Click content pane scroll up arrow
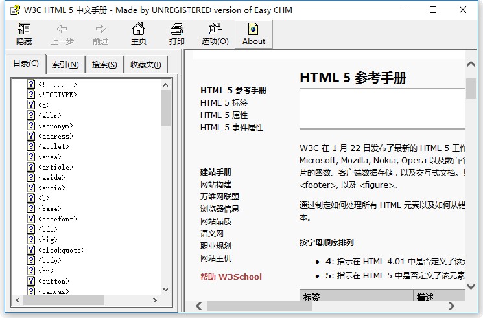Image resolution: width=483 pixels, height=318 pixels. pos(471,64)
